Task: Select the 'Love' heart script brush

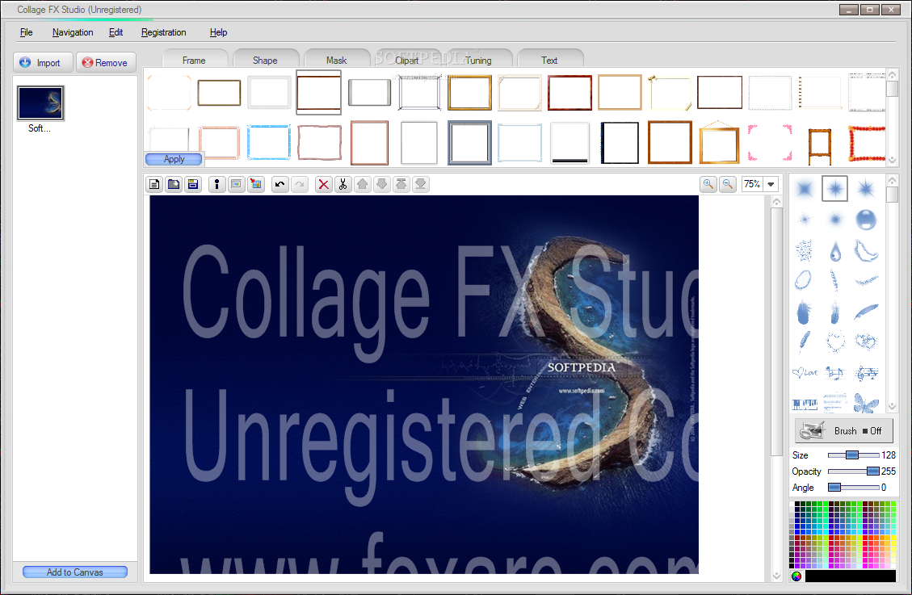Action: coord(805,372)
